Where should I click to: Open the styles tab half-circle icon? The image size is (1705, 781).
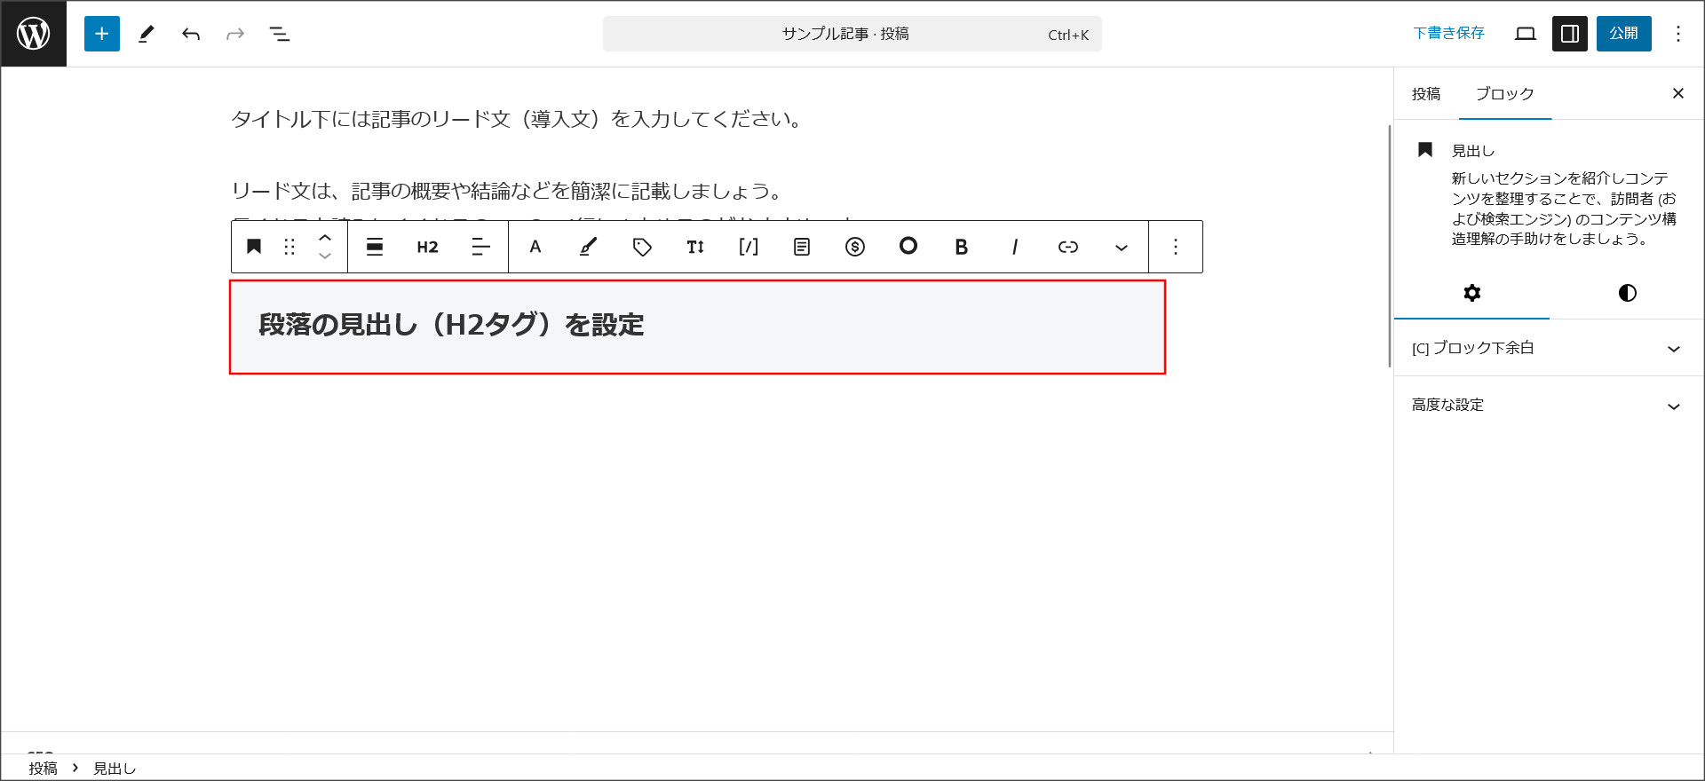[x=1627, y=293]
